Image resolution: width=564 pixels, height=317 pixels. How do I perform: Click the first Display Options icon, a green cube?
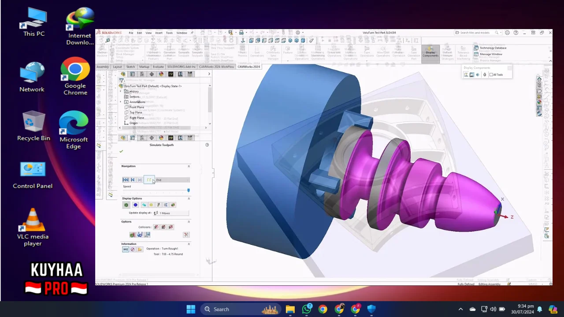click(126, 205)
